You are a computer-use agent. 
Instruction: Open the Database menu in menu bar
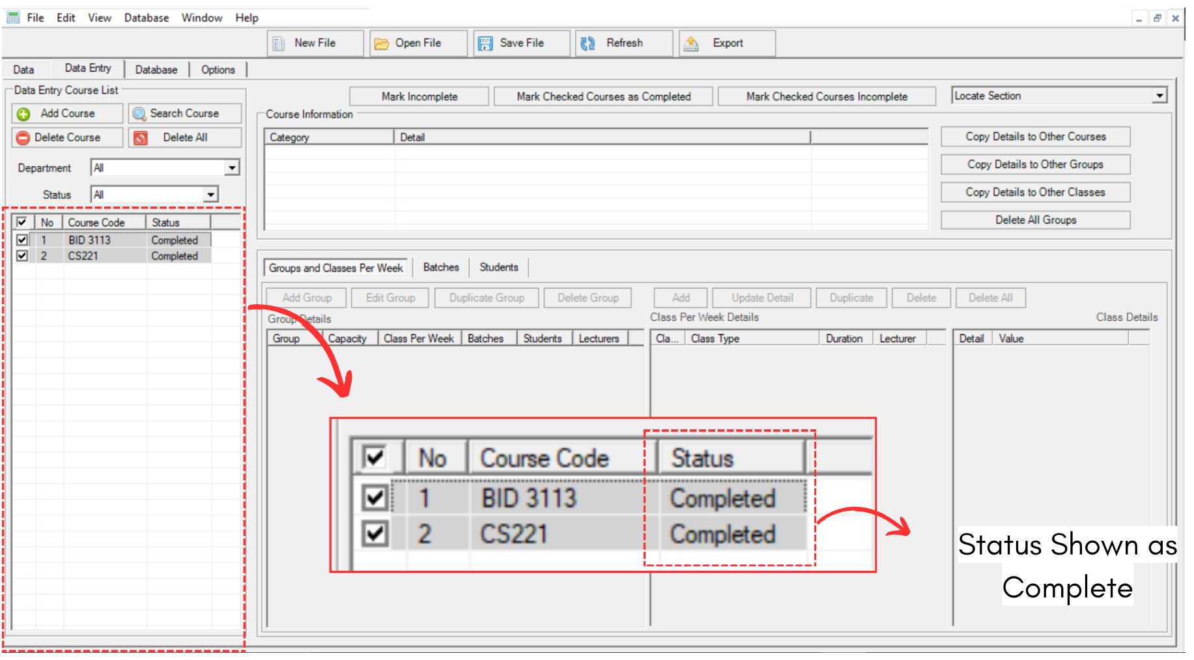146,18
